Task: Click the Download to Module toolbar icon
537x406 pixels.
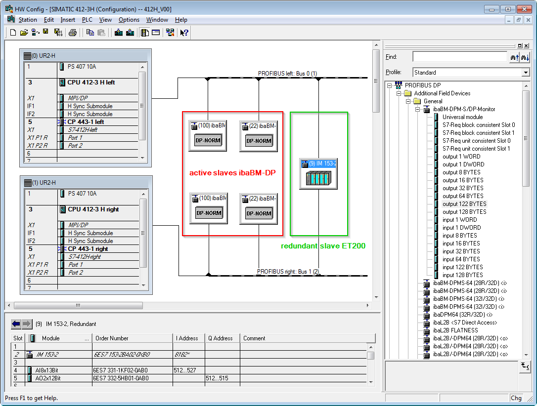Action: [x=119, y=33]
